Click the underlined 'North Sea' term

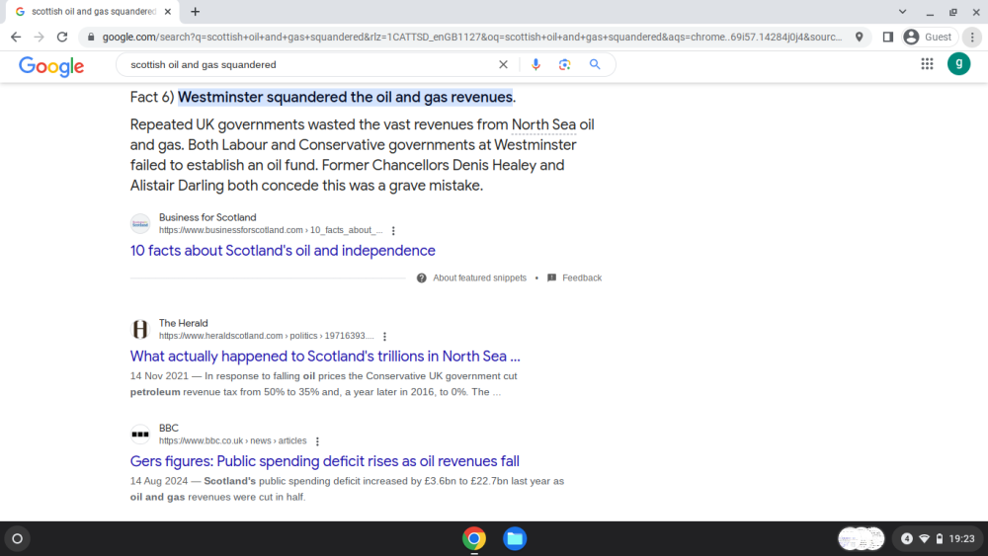tap(543, 124)
